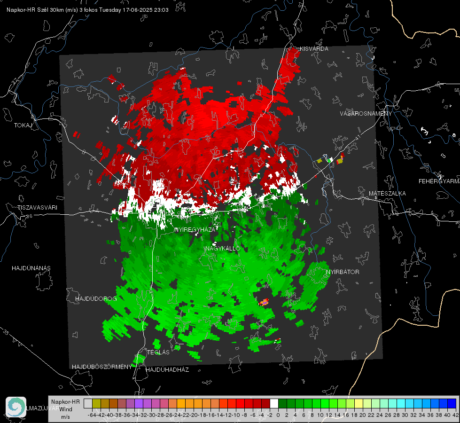Click the NAGYKÁLLÓ city label
Image resolution: width=460 pixels, height=423 pixels.
click(x=223, y=248)
